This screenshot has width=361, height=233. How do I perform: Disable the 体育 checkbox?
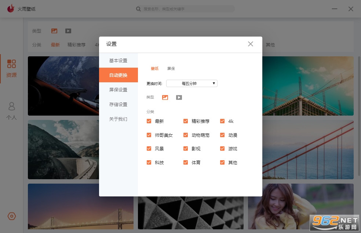[186, 162]
